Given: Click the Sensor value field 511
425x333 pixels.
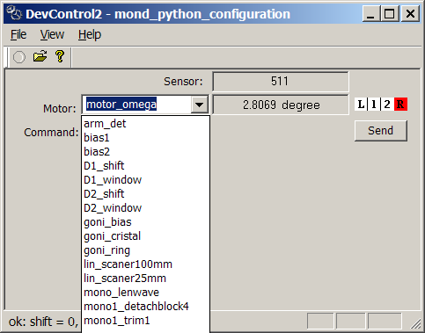Looking at the screenshot, I should click(x=281, y=82).
